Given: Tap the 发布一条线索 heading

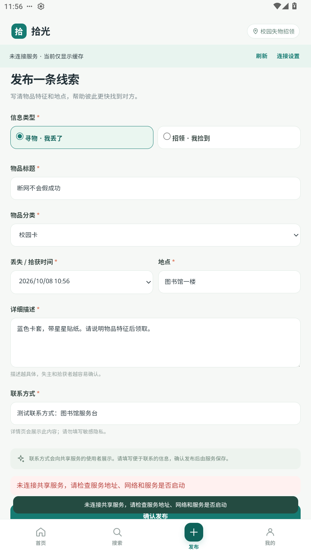Looking at the screenshot, I should point(45,80).
